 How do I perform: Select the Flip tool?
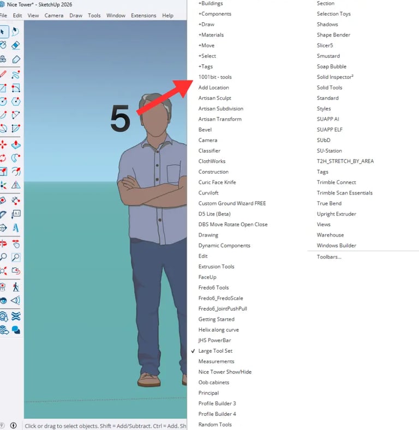tap(16, 185)
